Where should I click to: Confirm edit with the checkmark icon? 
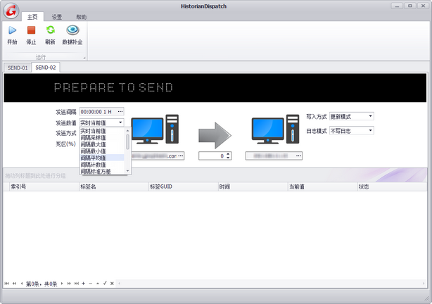click(x=105, y=283)
